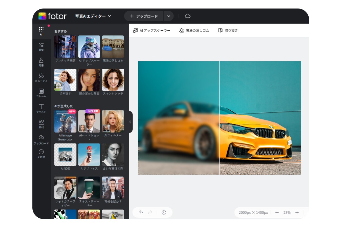The image size is (341, 227).
Task: Collapse the left panel with the chevron
Action: tap(130, 121)
